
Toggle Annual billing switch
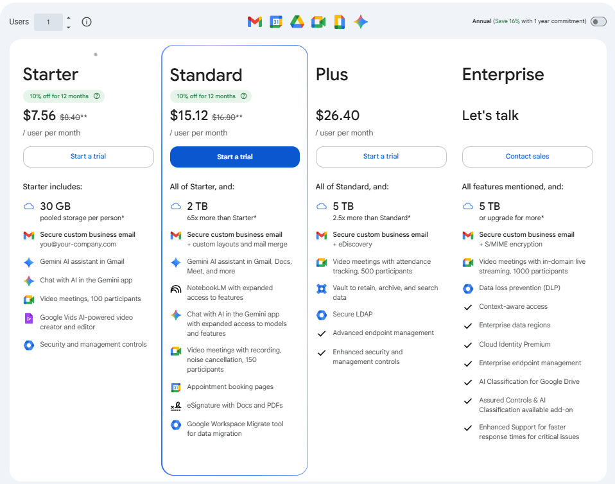598,22
